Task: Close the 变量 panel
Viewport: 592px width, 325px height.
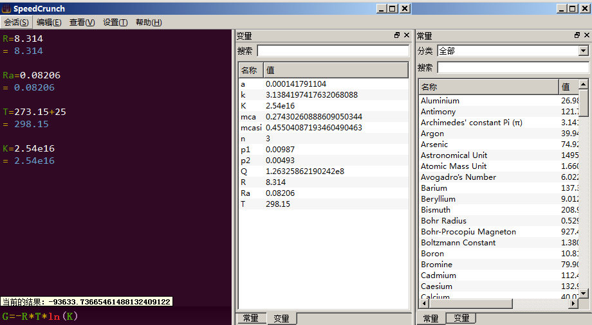Action: 407,35
